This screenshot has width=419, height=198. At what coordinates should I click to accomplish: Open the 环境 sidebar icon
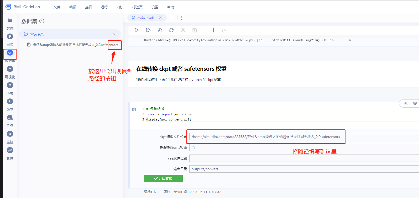10,85
